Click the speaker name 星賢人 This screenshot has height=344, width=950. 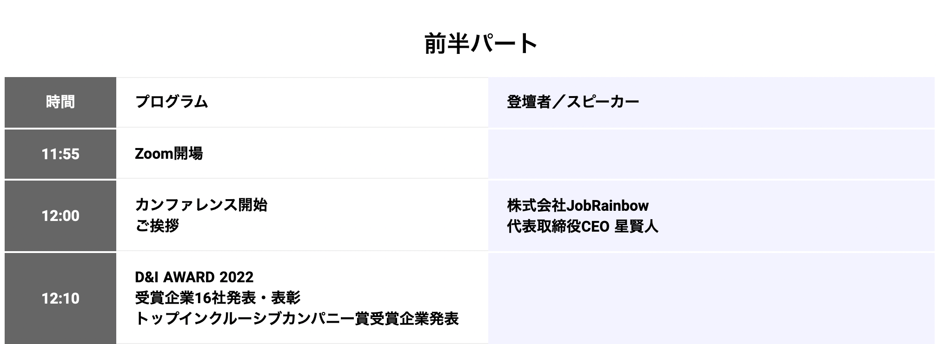click(x=636, y=227)
